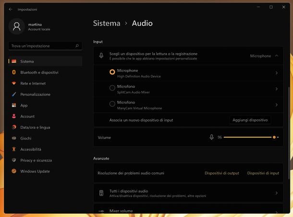
Task: Open Data/ora e lingua section
Action: [x=45, y=127]
